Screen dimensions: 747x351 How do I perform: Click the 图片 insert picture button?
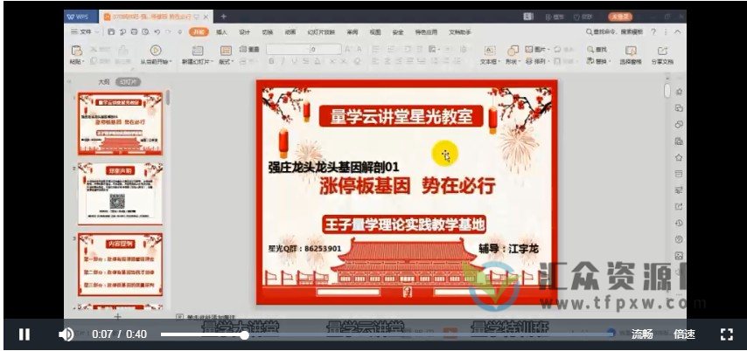[537, 49]
